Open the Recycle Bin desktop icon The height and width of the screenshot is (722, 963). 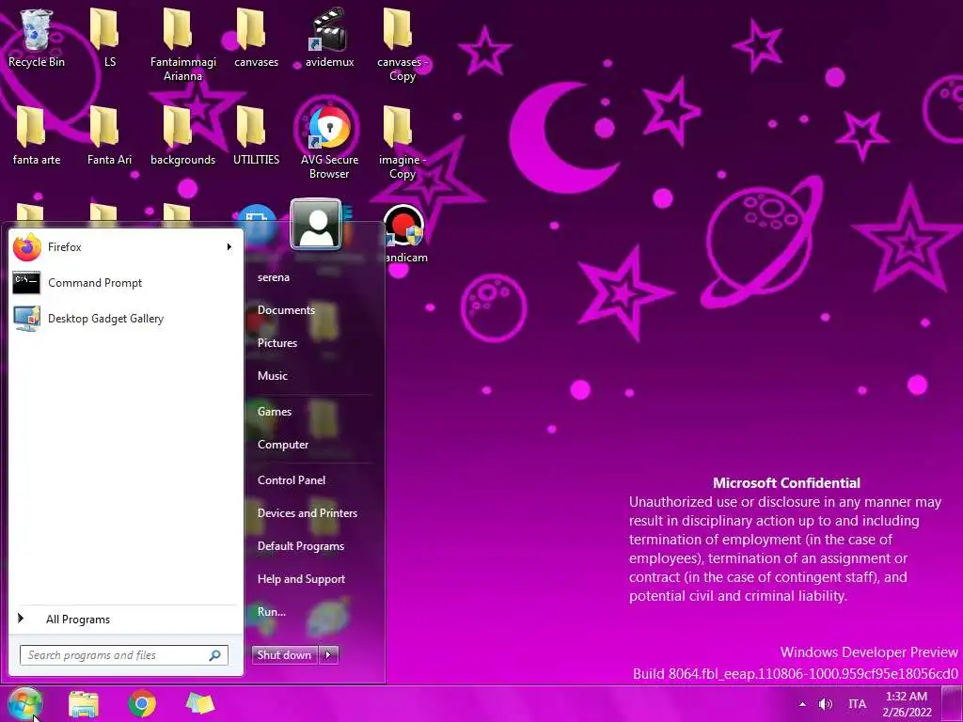coord(37,38)
